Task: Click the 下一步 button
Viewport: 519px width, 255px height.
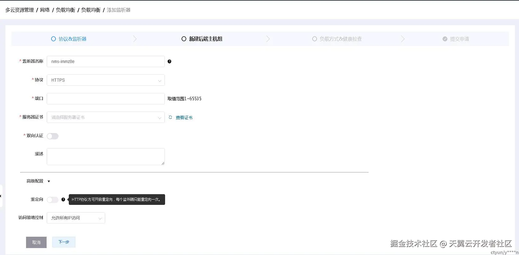Action: (64, 242)
